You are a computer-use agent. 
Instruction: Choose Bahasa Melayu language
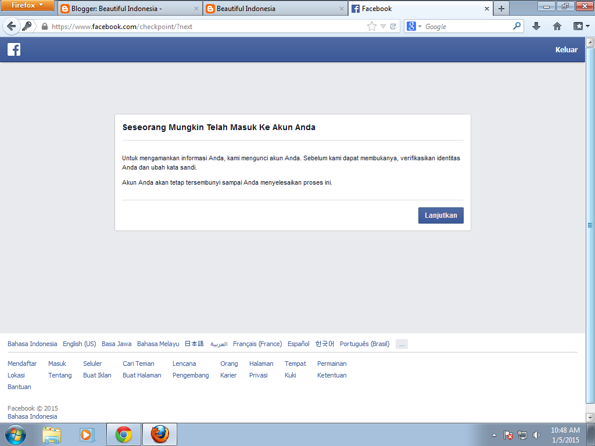(x=158, y=344)
